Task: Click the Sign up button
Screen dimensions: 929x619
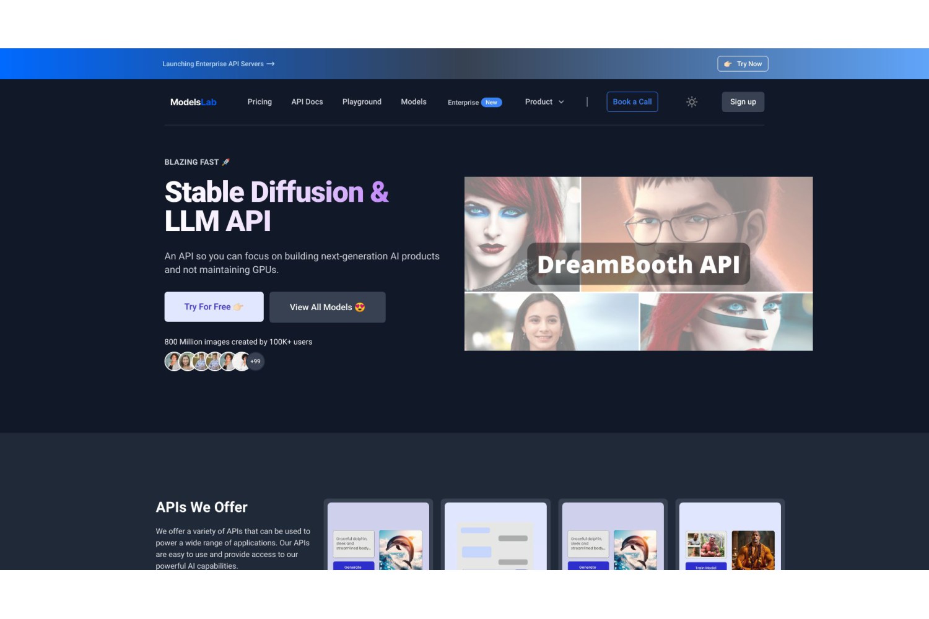Action: tap(743, 102)
